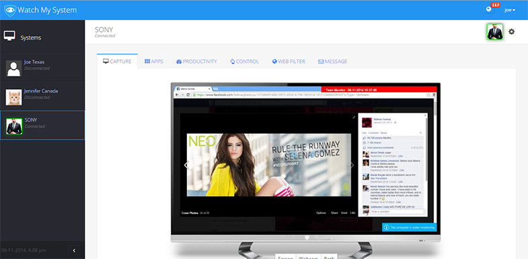Select the SONY system in the sidebar
The width and height of the screenshot is (528, 259).
pyautogui.click(x=42, y=125)
